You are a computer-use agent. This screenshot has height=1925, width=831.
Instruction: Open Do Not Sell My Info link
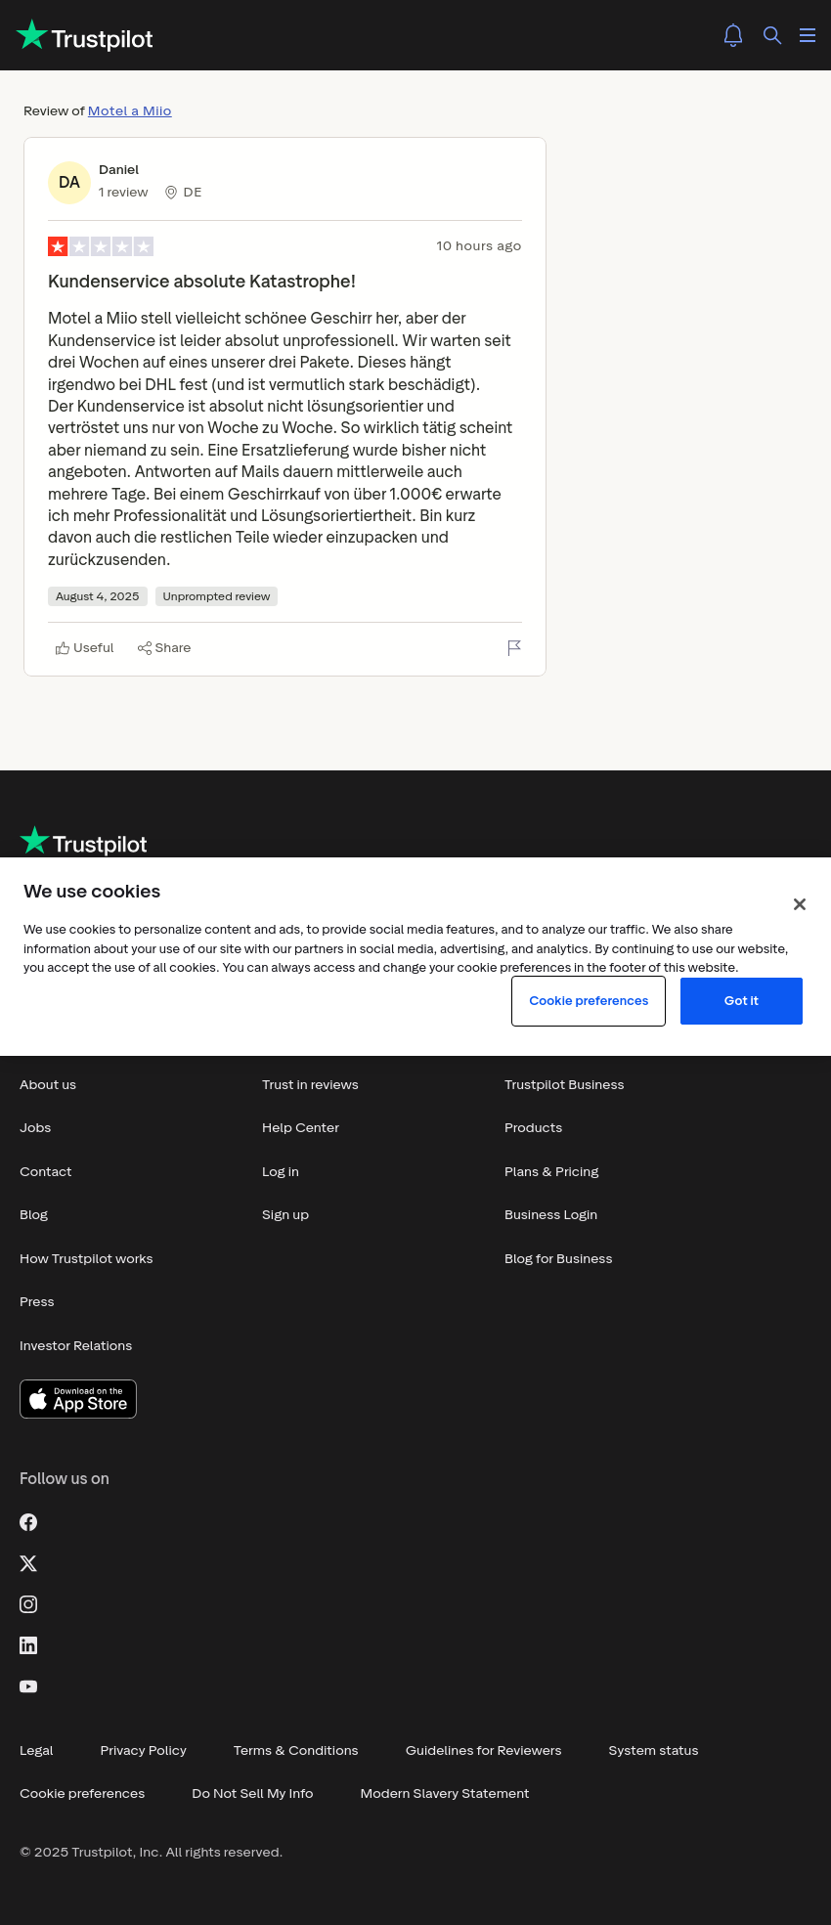252,1794
